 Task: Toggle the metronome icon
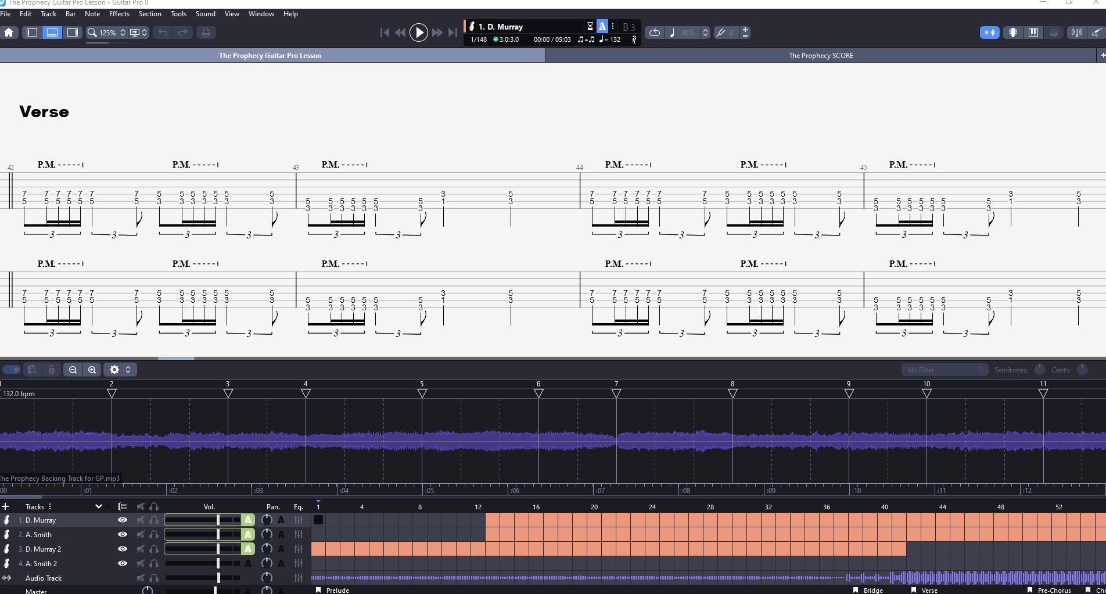pos(602,26)
